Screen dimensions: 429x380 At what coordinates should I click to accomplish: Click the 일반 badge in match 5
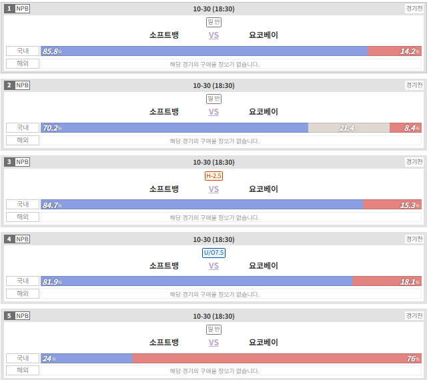point(213,329)
